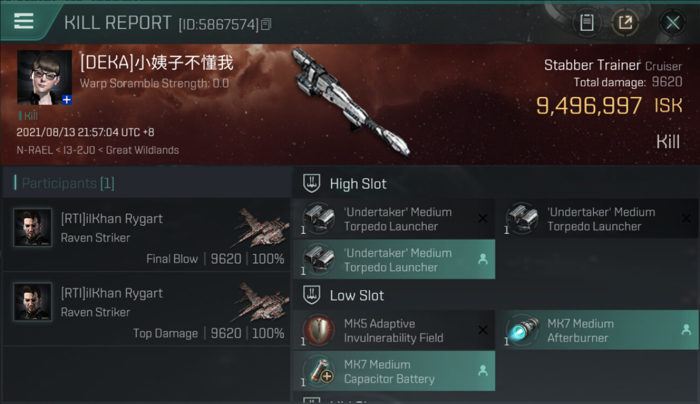Open the Final Blow pilot's portrait
This screenshot has width=700, height=404.
click(x=32, y=227)
